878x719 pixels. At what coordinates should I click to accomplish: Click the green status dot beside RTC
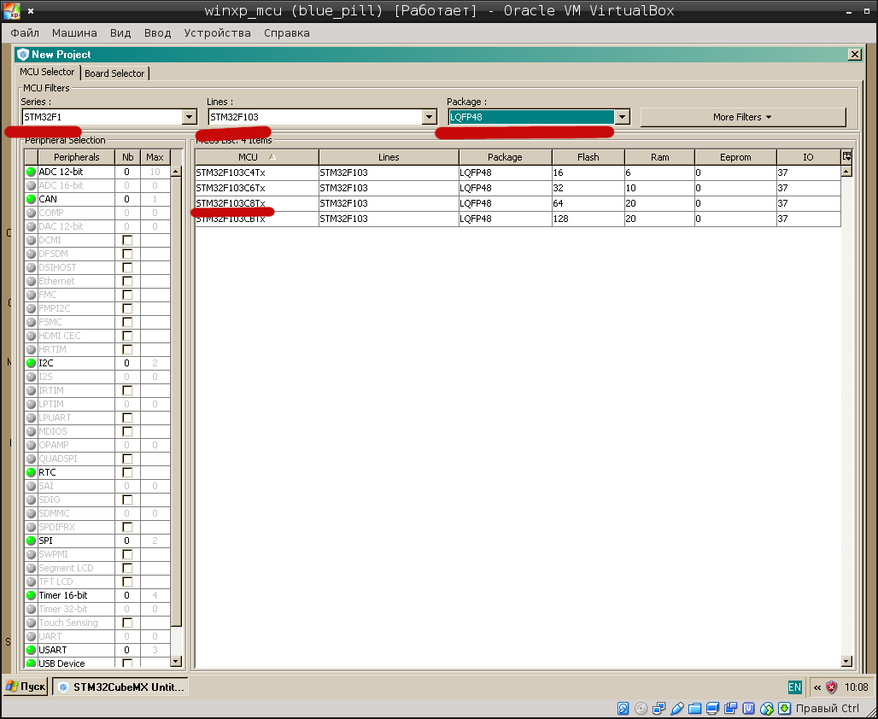[x=32, y=472]
